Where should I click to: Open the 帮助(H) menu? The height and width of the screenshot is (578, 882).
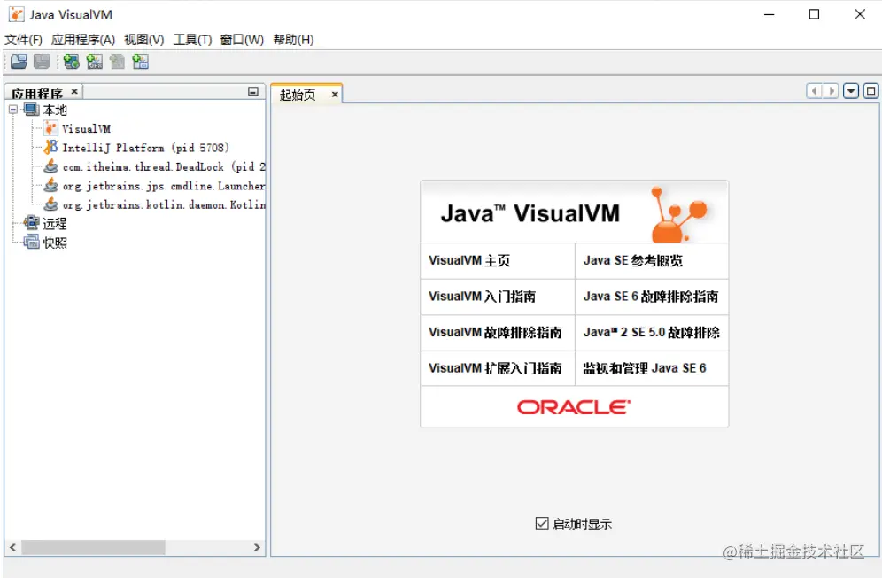(x=293, y=40)
